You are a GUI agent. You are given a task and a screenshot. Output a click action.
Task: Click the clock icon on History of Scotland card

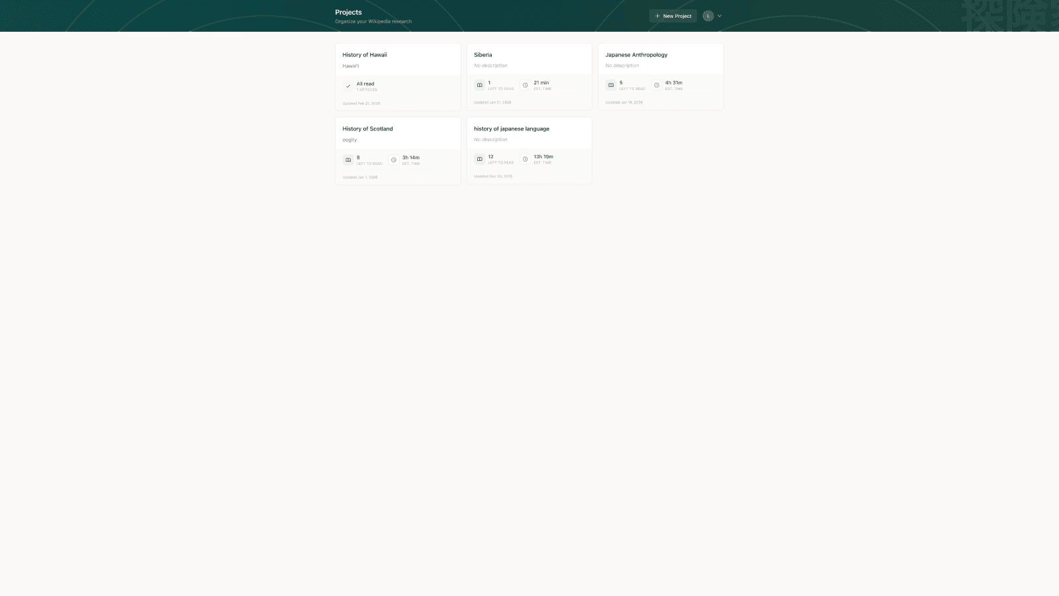394,160
